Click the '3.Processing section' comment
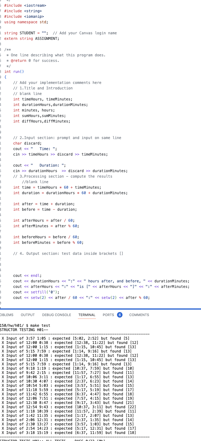Screen dimensions: 201x441 (x=63, y=176)
